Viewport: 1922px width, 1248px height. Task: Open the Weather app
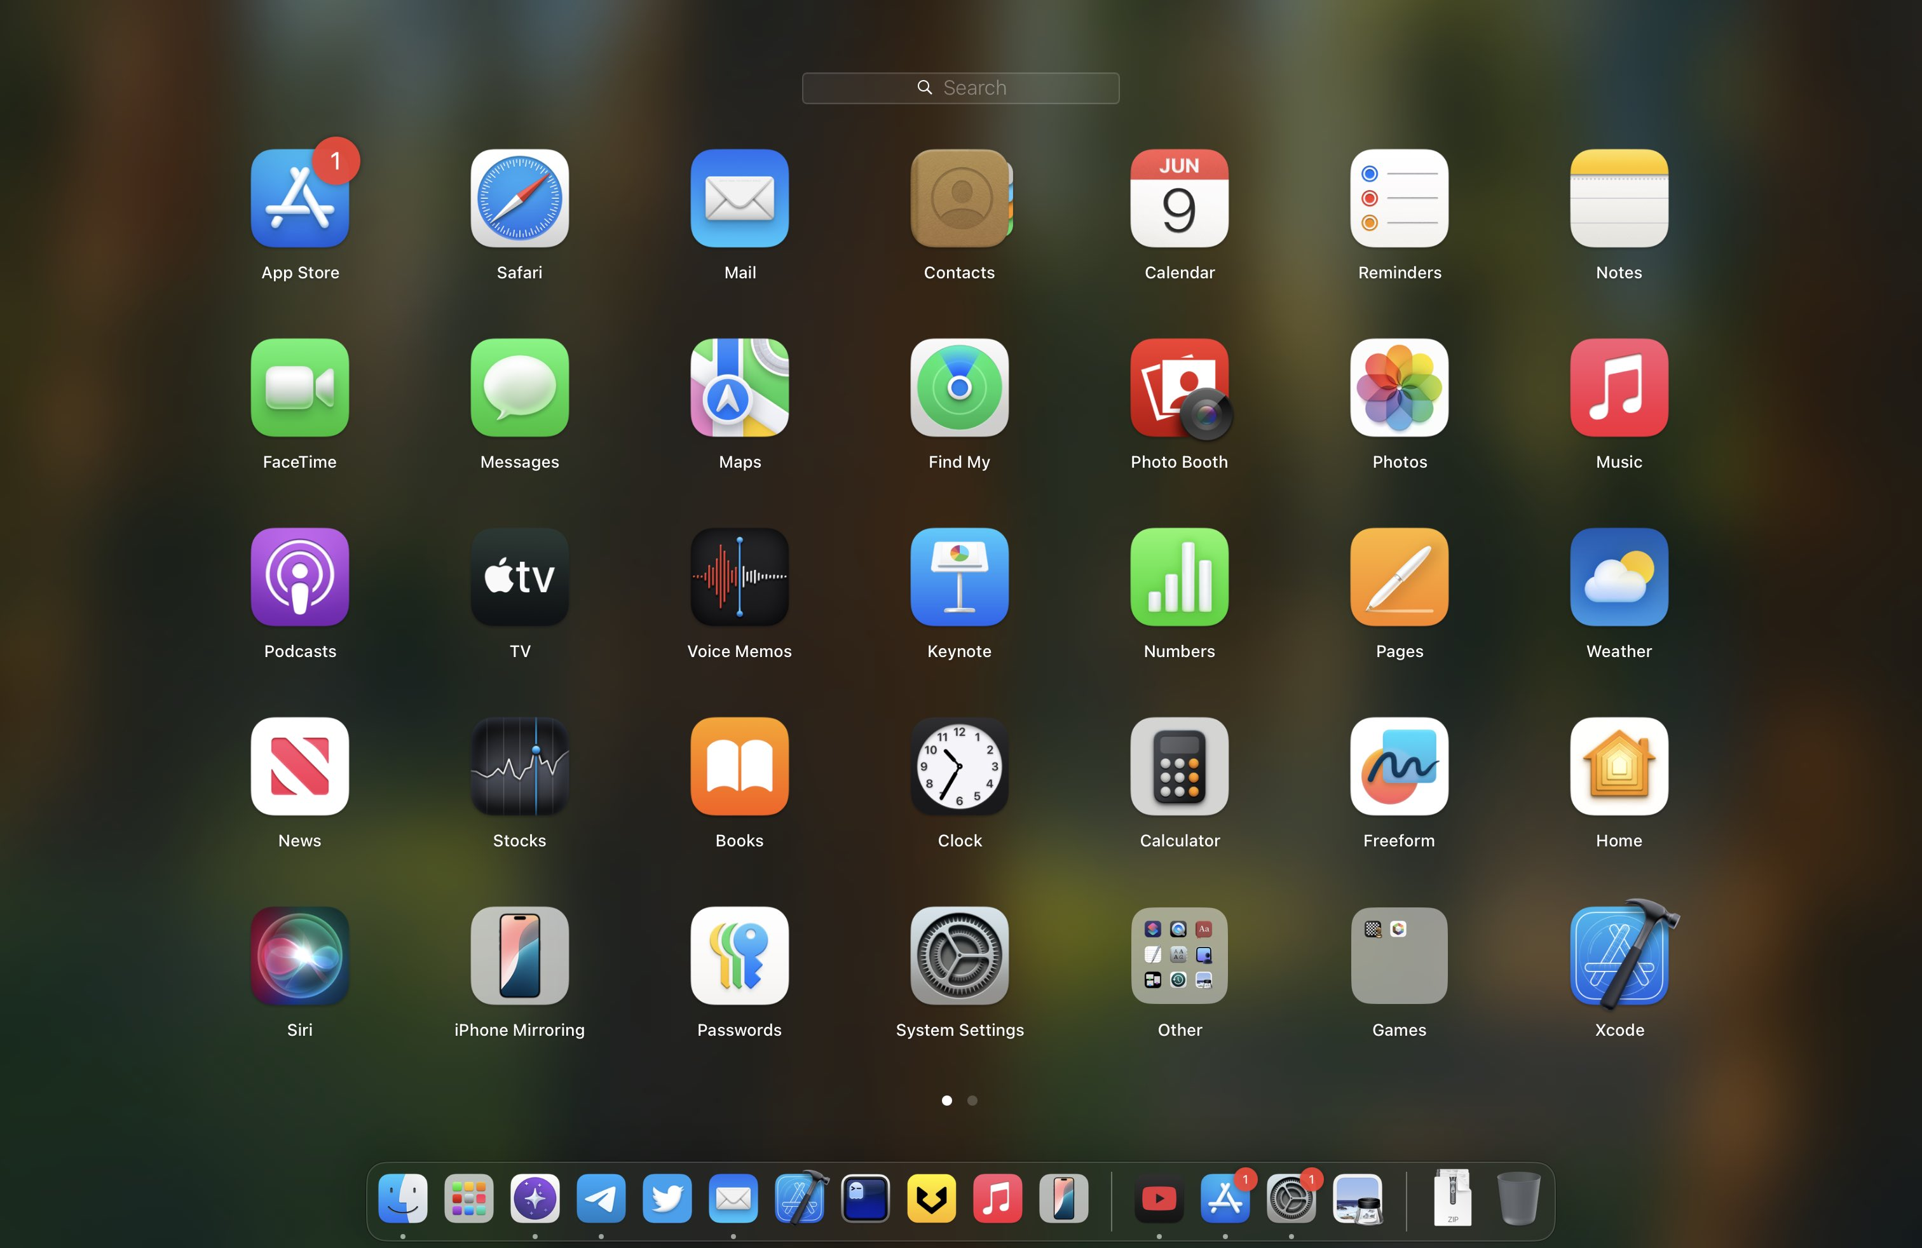click(1618, 577)
